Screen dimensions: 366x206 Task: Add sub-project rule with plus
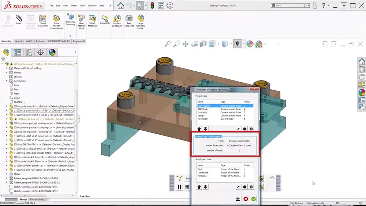pyautogui.click(x=251, y=187)
